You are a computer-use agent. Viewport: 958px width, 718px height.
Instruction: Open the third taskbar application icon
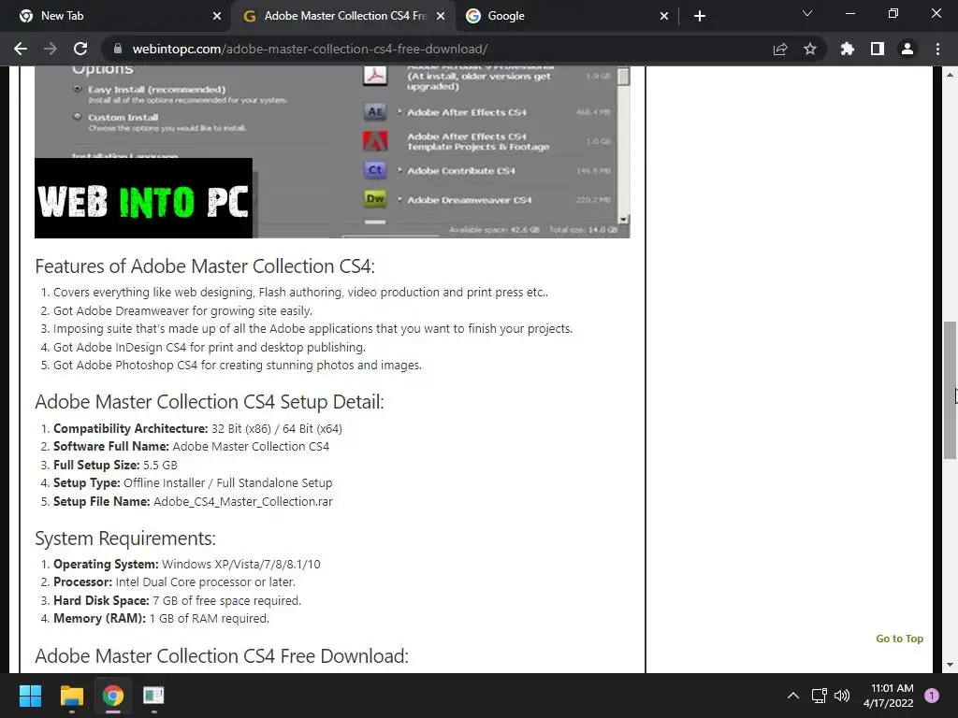(x=154, y=696)
